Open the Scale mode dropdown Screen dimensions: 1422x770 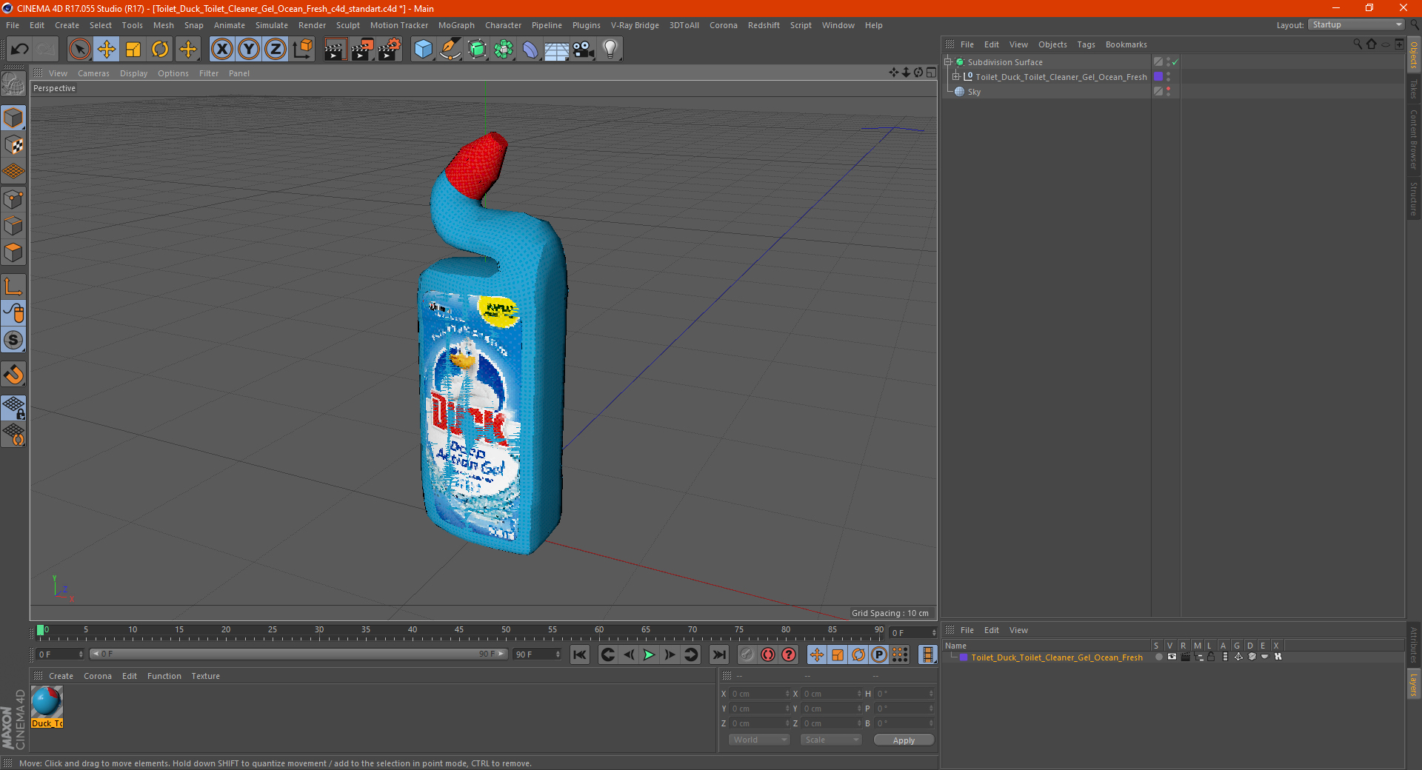[x=831, y=740]
